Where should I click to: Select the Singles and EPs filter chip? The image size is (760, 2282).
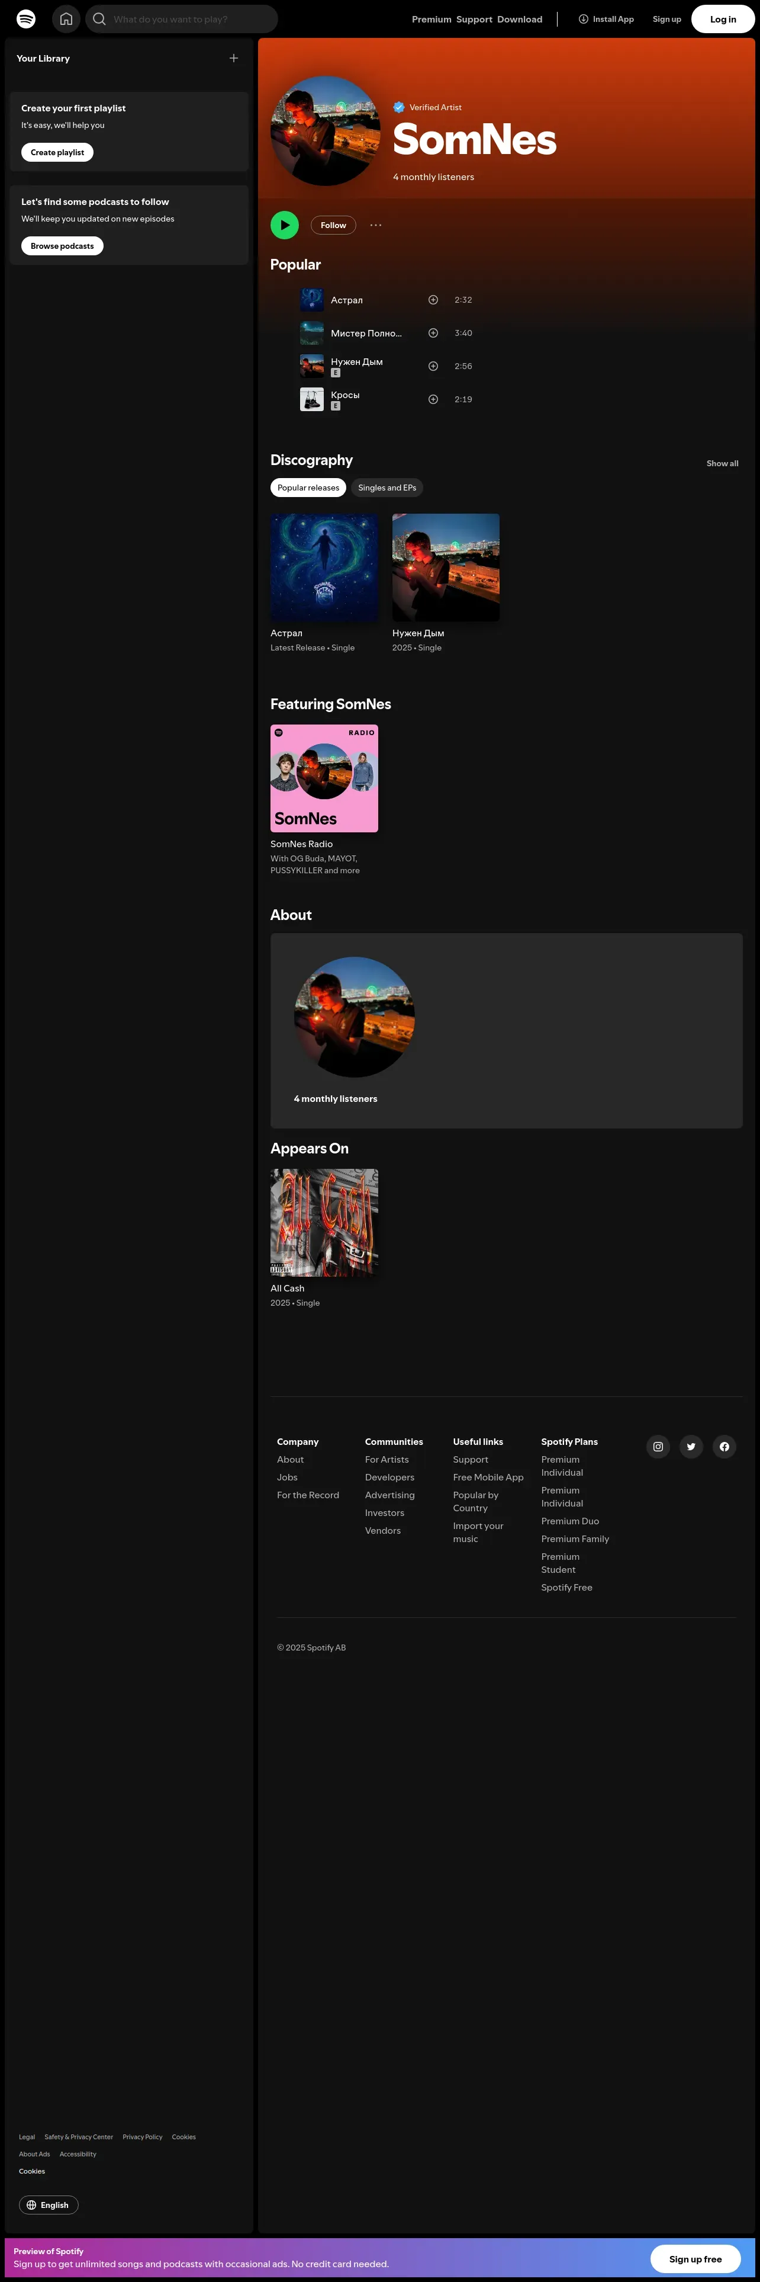[387, 488]
